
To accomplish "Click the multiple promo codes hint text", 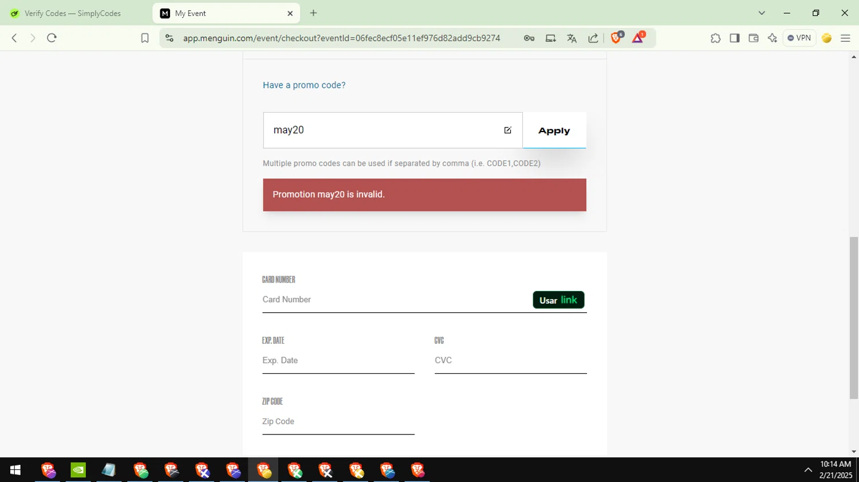I will coord(401,164).
